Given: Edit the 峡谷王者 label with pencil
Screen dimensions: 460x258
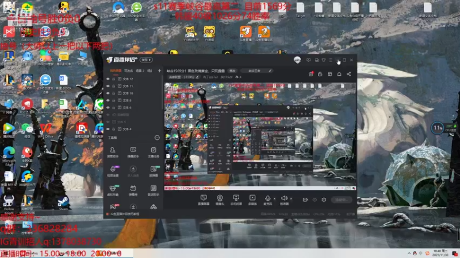Looking at the screenshot, I should point(270,71).
